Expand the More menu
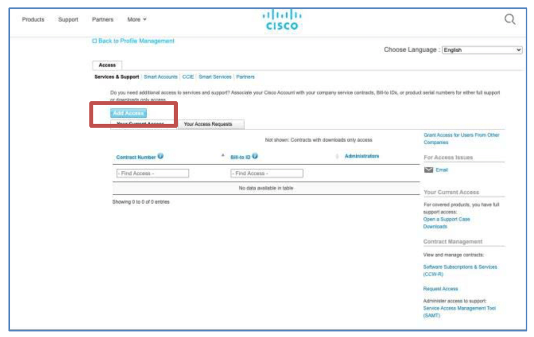Viewport: 534px width, 337px height. [x=137, y=20]
